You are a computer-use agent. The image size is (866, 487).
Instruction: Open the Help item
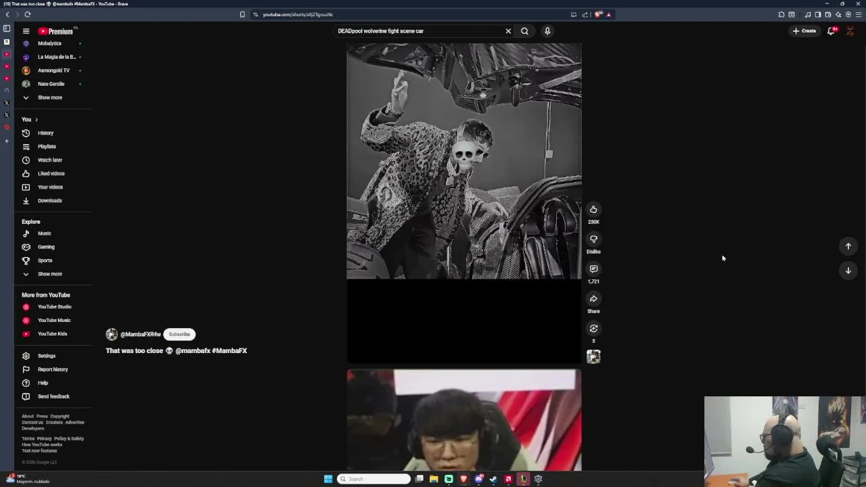43,383
